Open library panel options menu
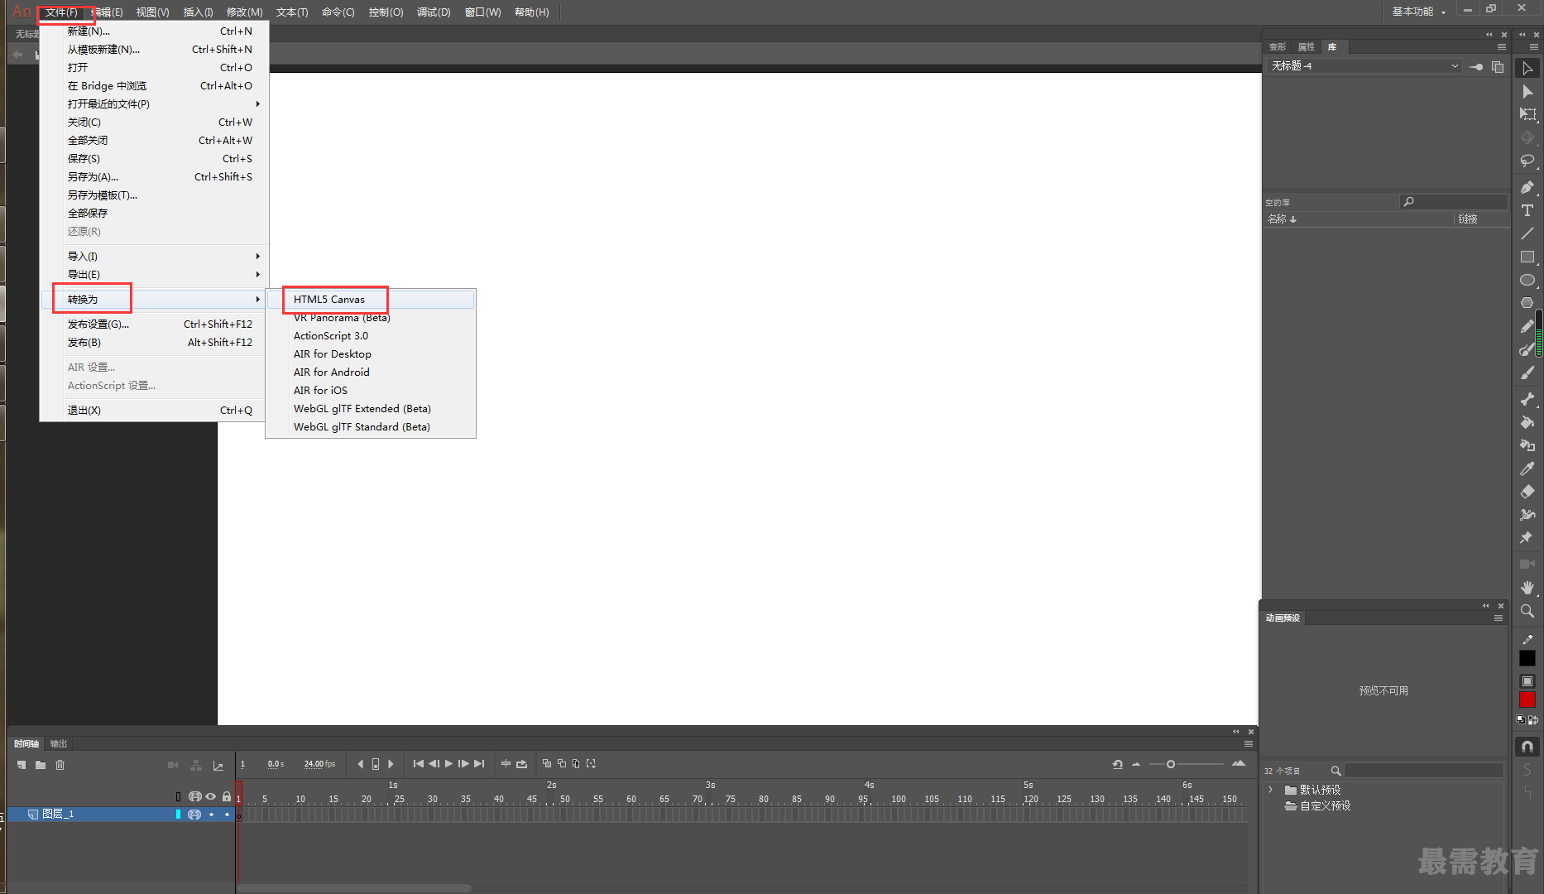The width and height of the screenshot is (1544, 894). point(1501,46)
